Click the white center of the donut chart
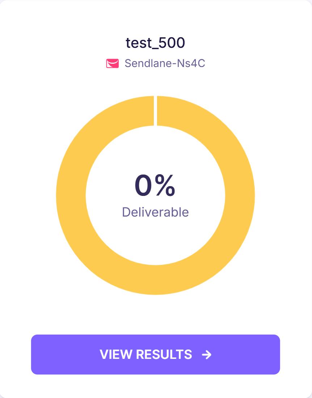 pyautogui.click(x=156, y=241)
